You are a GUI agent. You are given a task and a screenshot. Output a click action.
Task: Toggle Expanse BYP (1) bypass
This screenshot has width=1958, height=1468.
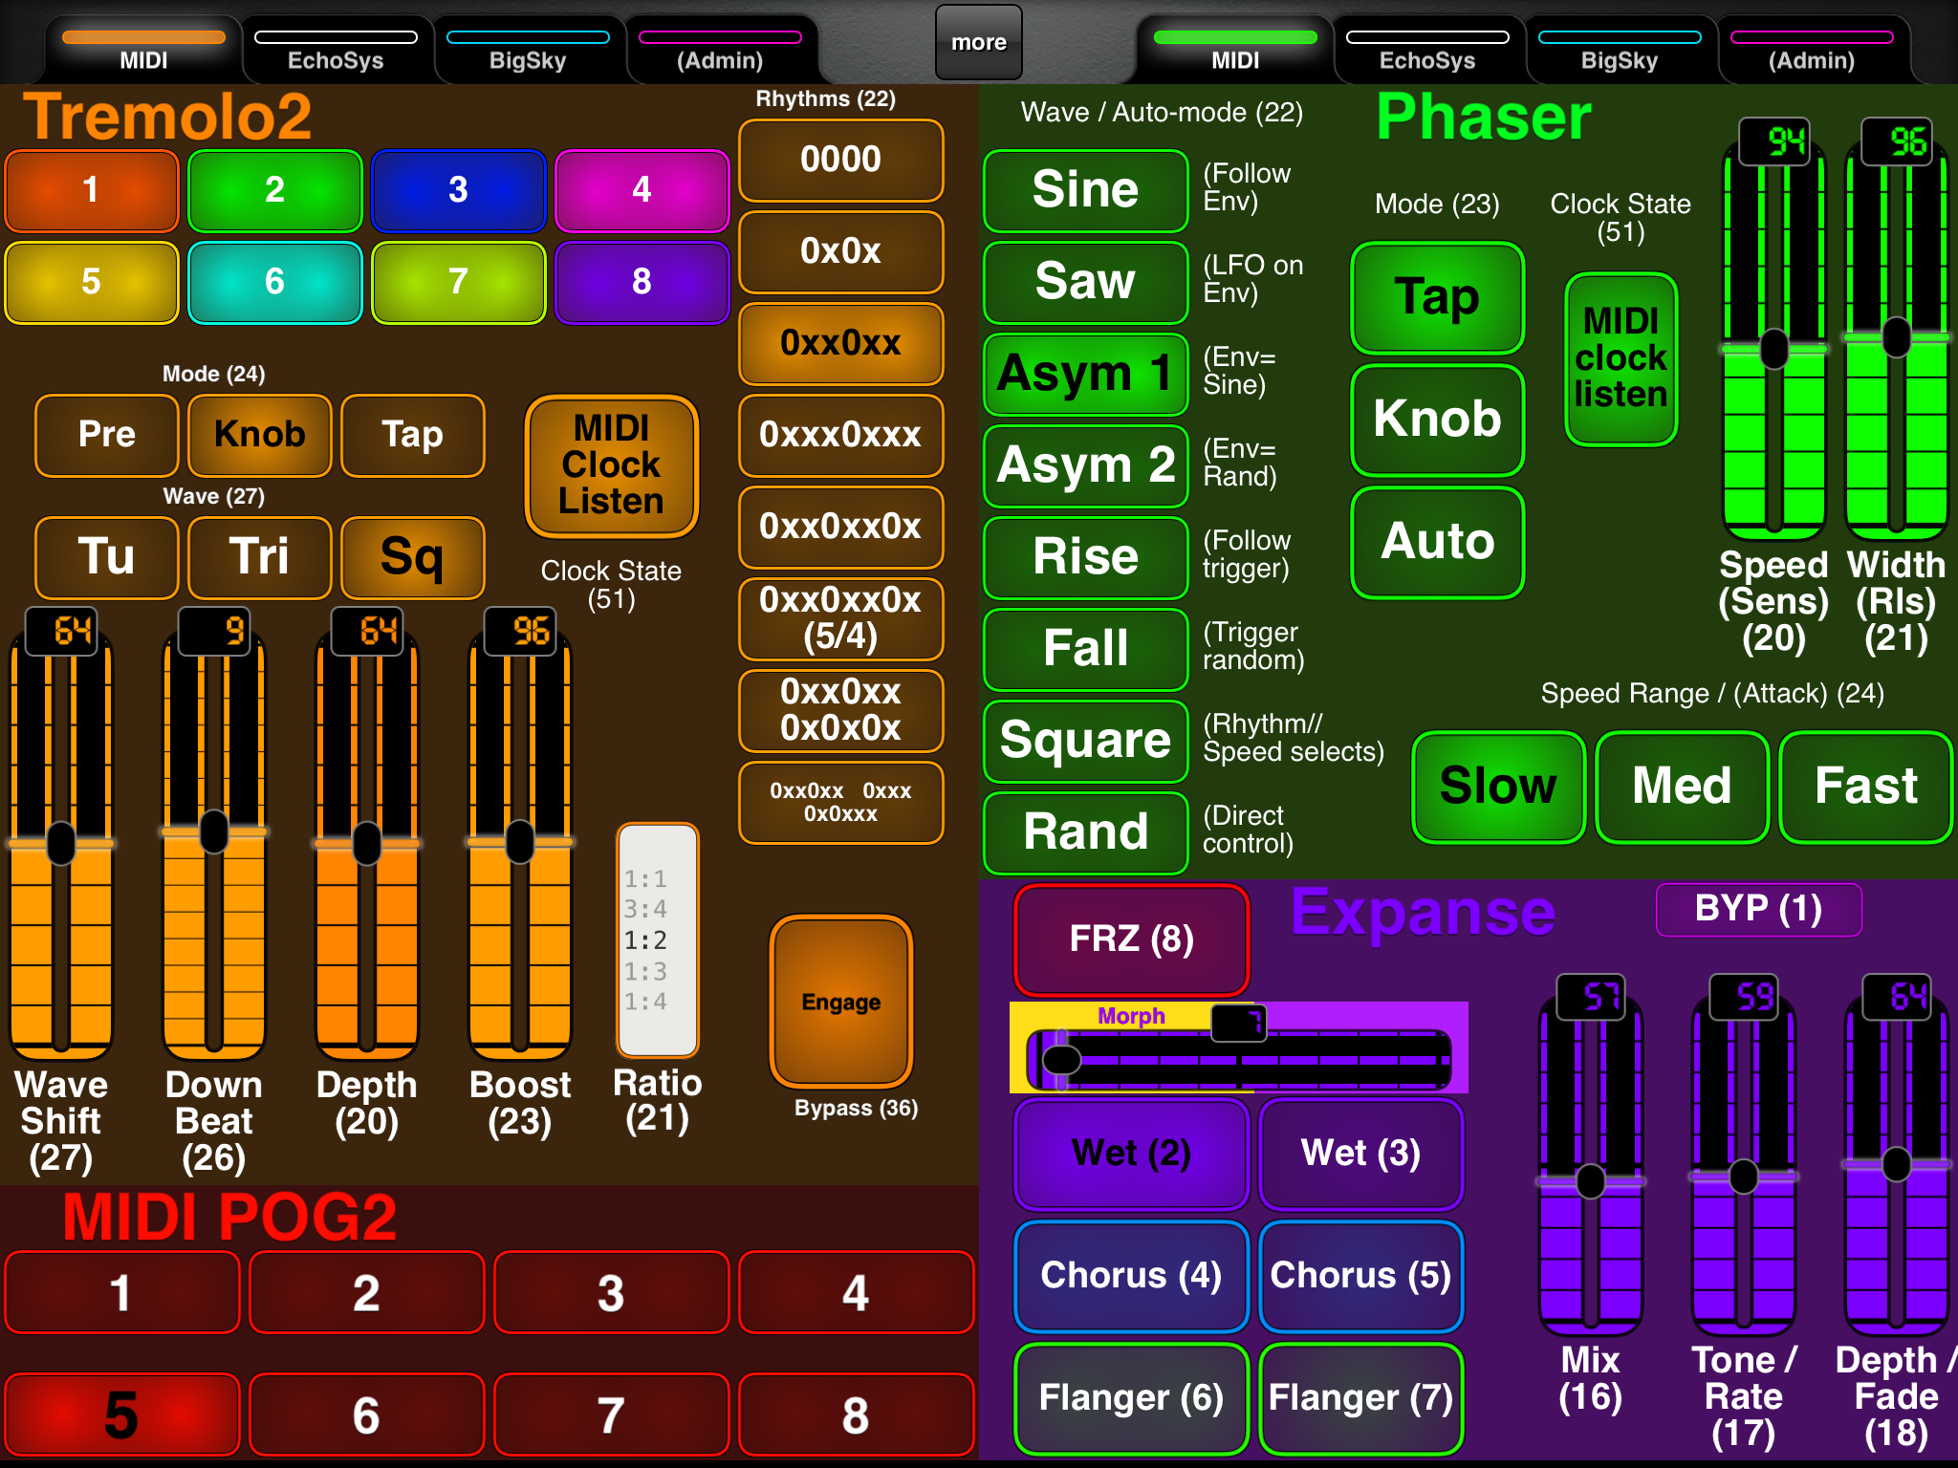[1759, 909]
